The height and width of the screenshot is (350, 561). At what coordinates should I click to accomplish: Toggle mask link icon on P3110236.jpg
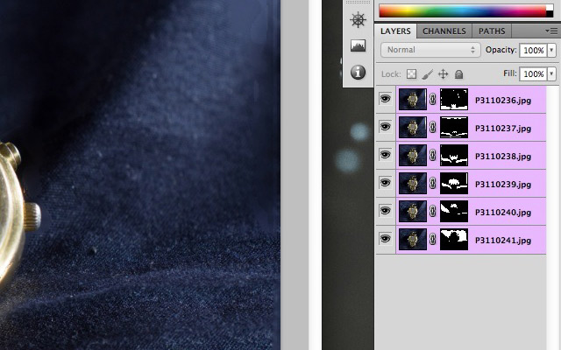tap(432, 99)
